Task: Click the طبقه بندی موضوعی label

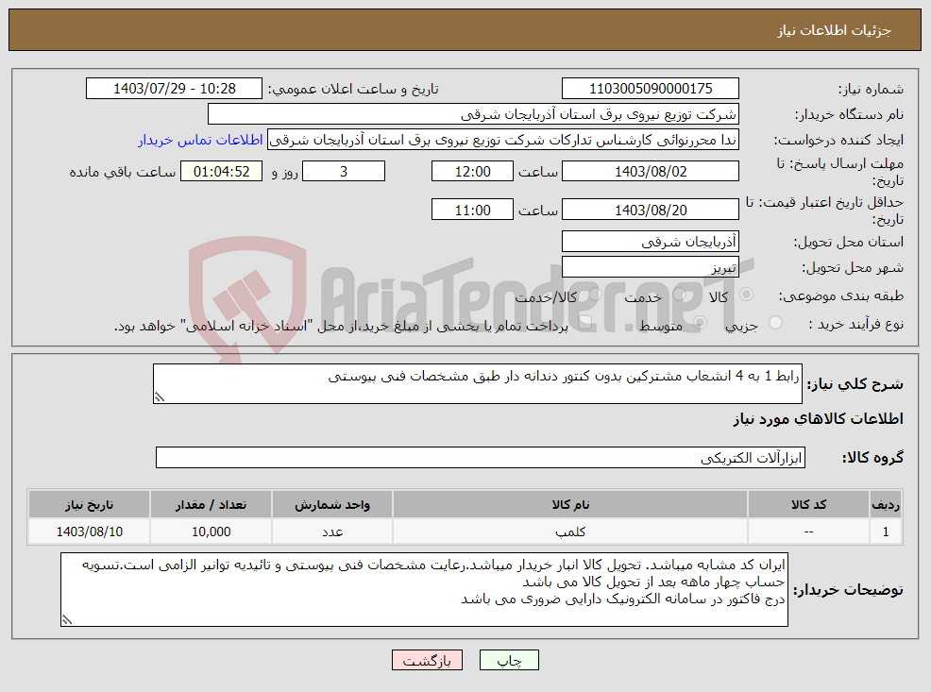Action: click(x=840, y=295)
